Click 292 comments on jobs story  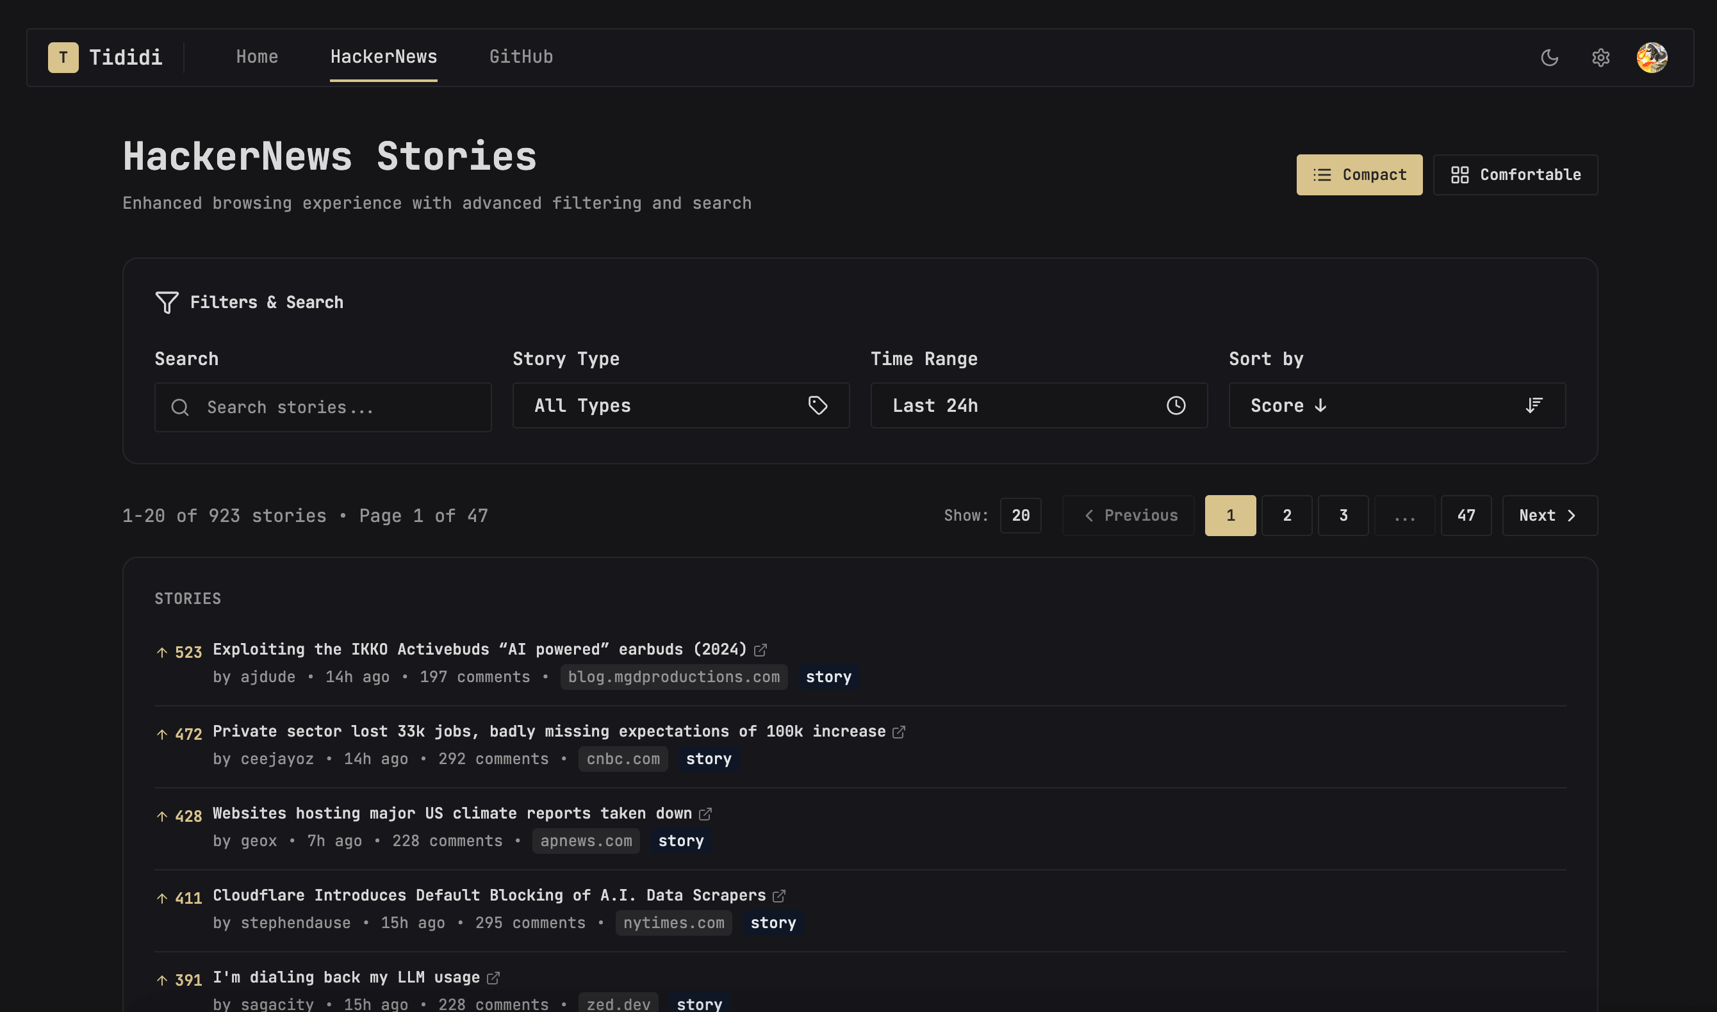pos(493,758)
